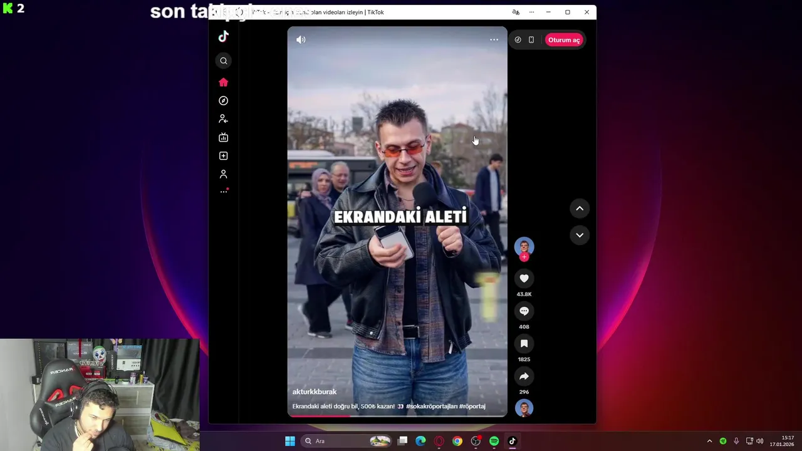This screenshot has width=802, height=451.
Task: Open the video options three-dot menu
Action: tap(494, 39)
